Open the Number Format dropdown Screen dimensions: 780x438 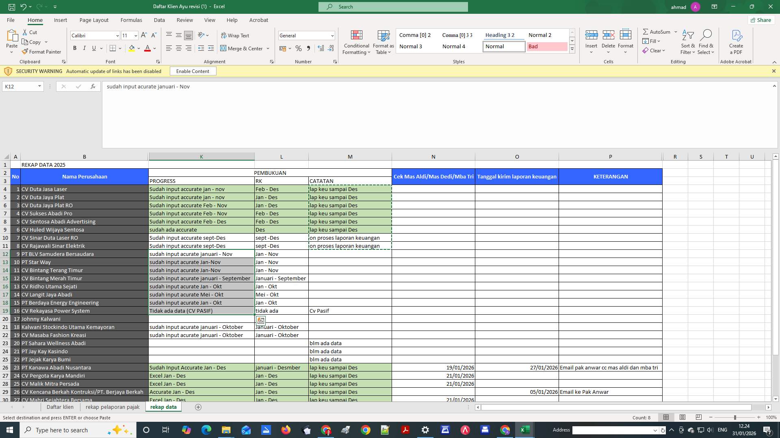(332, 35)
